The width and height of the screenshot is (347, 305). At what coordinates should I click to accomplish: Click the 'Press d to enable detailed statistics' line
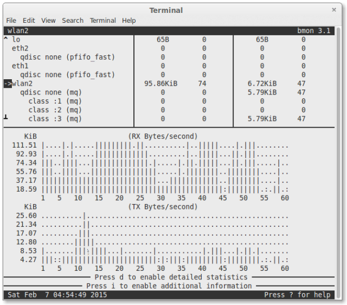coord(171,277)
